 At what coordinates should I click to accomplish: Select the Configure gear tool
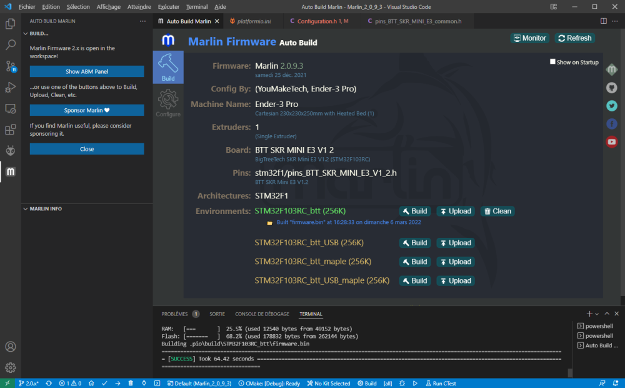(167, 103)
